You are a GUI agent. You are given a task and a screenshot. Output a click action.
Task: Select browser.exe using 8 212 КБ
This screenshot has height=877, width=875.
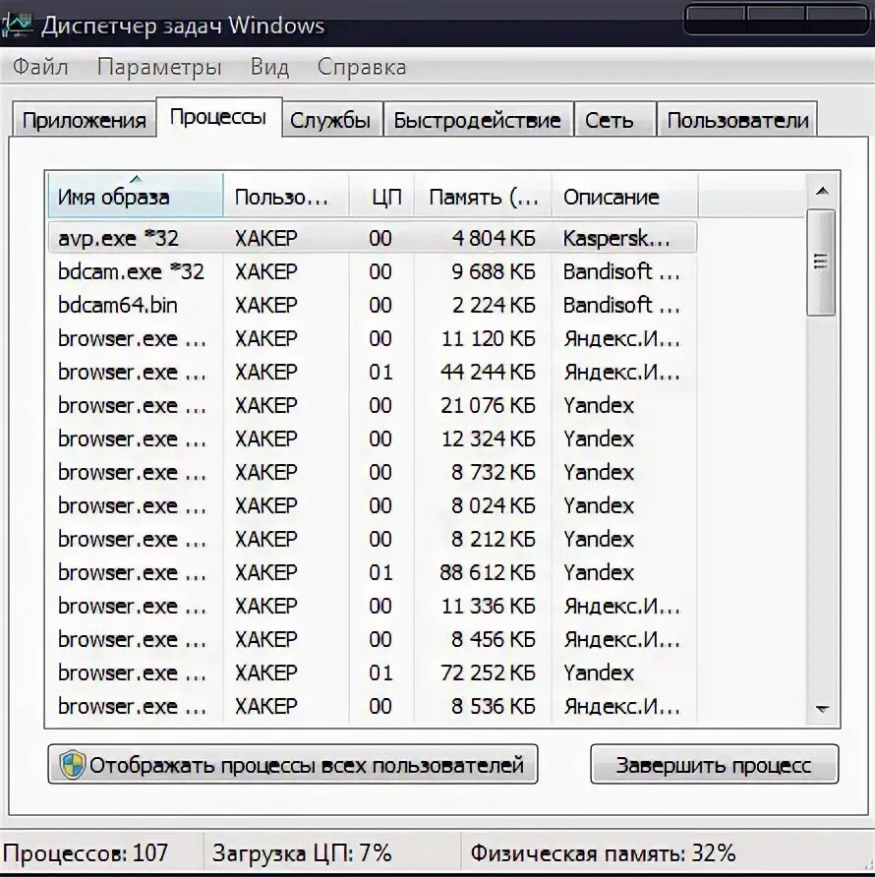coord(372,539)
